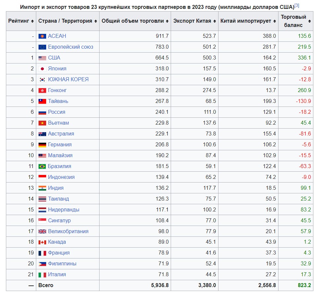
Task: Click the Россия country link
Action: coord(57,112)
